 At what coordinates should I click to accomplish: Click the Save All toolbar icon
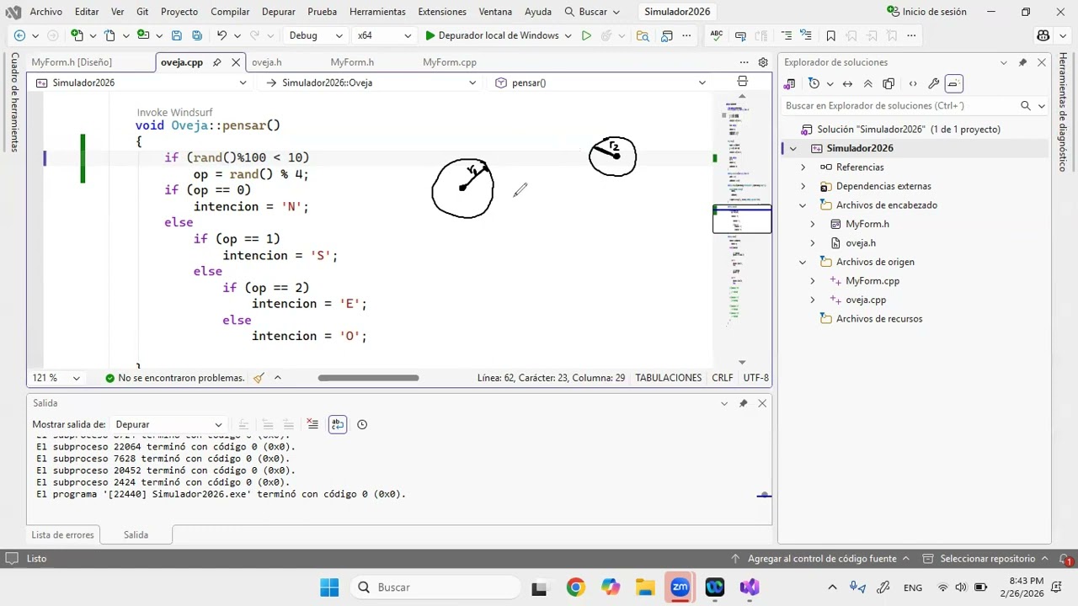pyautogui.click(x=196, y=35)
